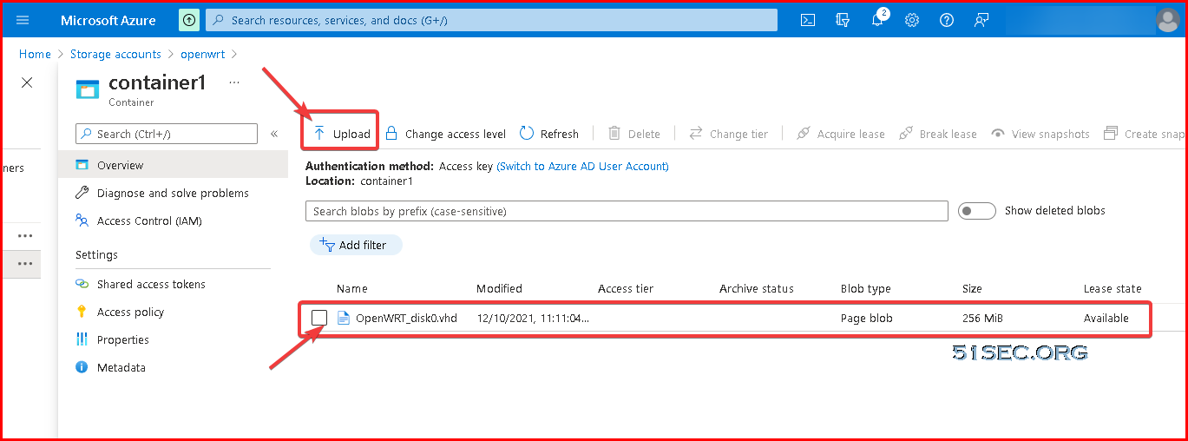Image resolution: width=1188 pixels, height=441 pixels.
Task: Sort by the Access tier column header
Action: [626, 288]
